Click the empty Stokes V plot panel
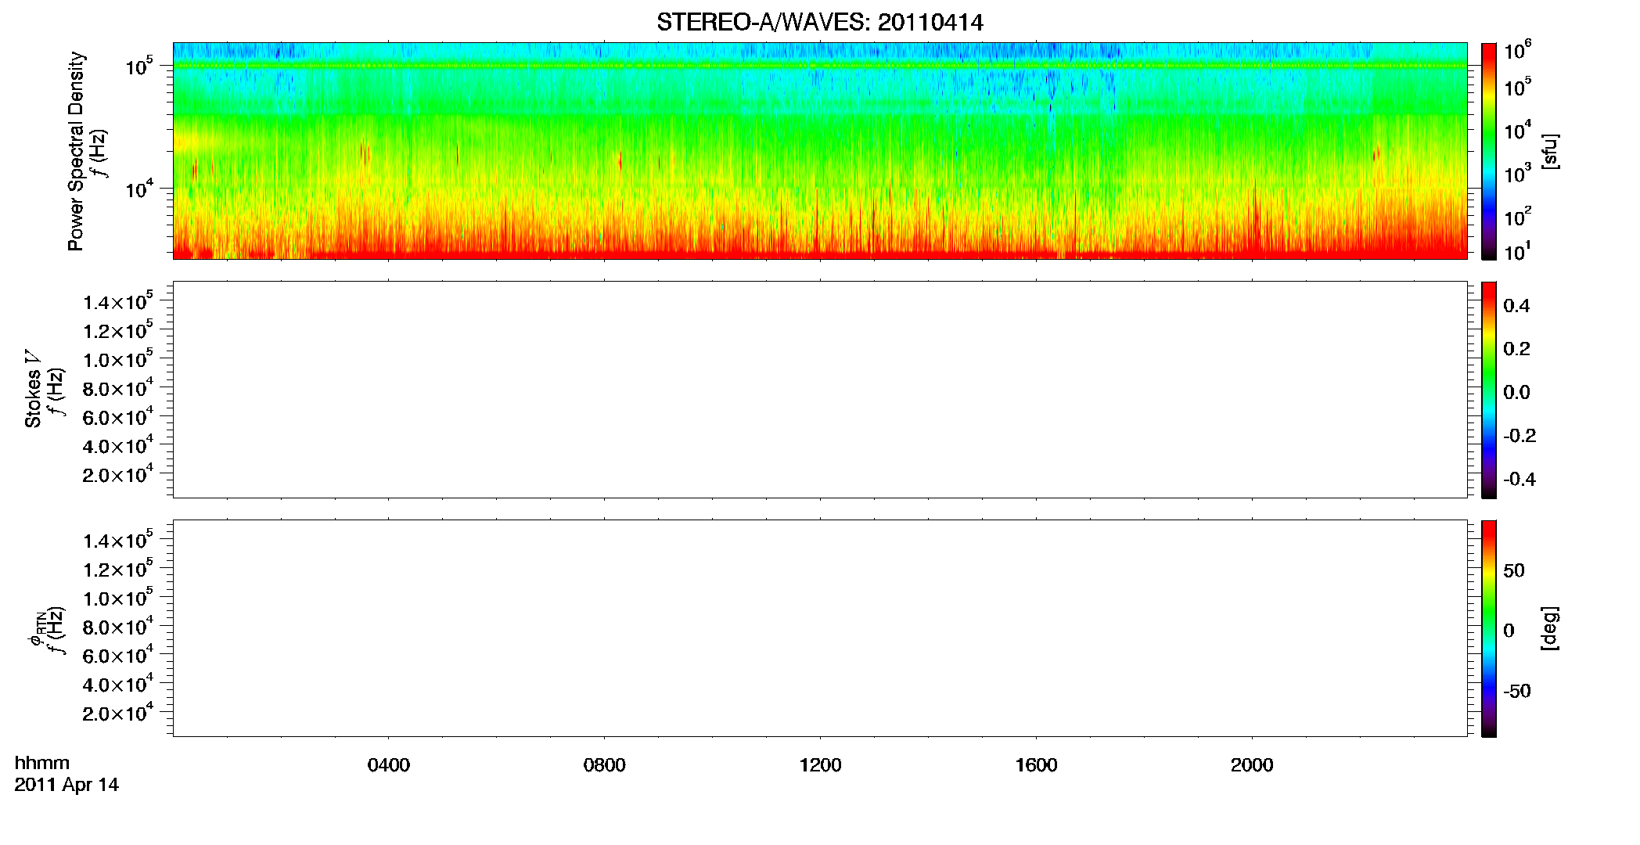This screenshot has width=1640, height=845. click(x=820, y=390)
